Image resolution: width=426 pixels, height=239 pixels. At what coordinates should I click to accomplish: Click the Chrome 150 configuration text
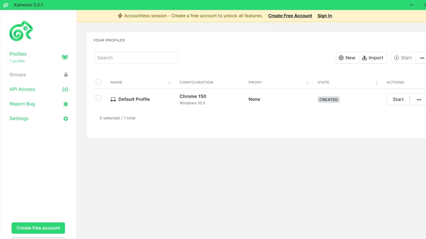(x=193, y=96)
